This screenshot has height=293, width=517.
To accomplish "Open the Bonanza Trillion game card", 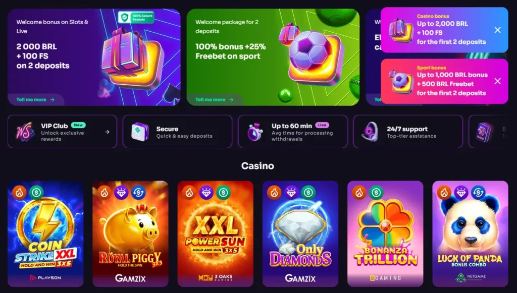I will 385,233.
